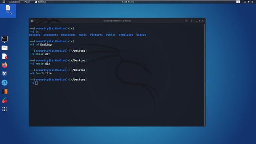
Task: Open the Wireshark shark fin icon
Action: coord(4,83)
